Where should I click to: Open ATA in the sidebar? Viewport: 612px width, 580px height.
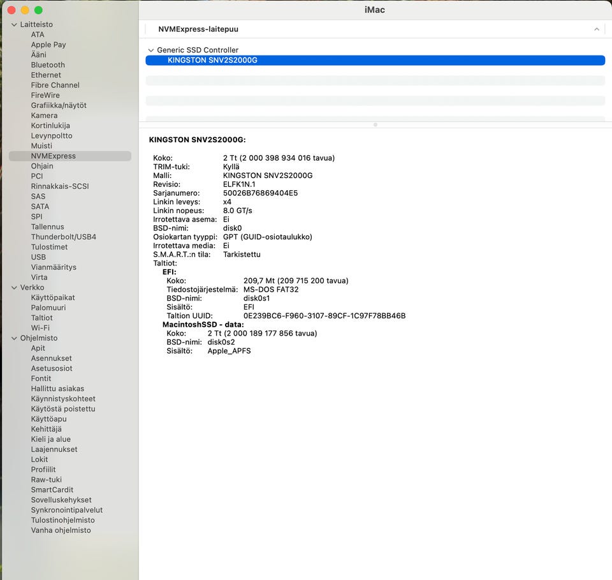[38, 34]
